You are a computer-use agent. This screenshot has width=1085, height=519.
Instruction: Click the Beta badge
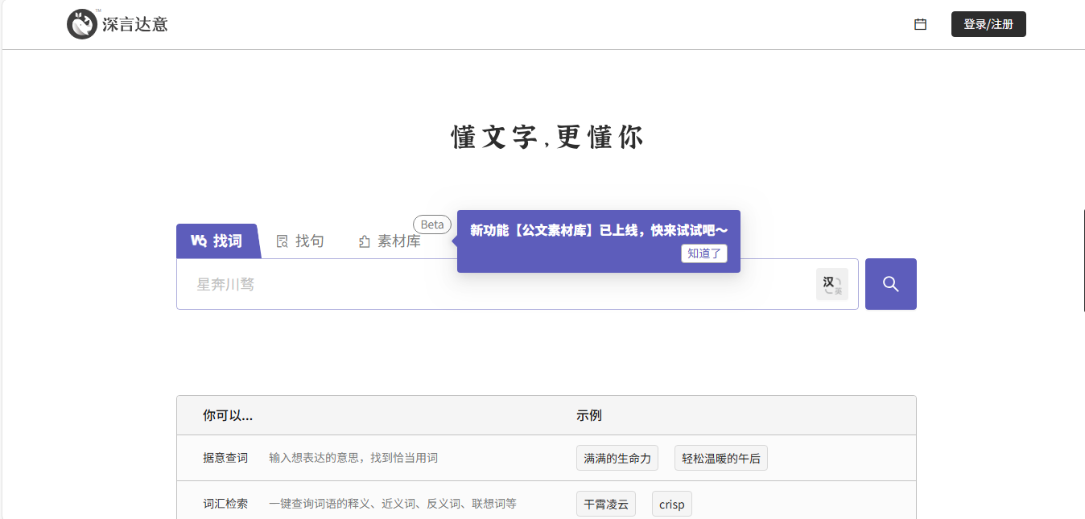pyautogui.click(x=432, y=224)
